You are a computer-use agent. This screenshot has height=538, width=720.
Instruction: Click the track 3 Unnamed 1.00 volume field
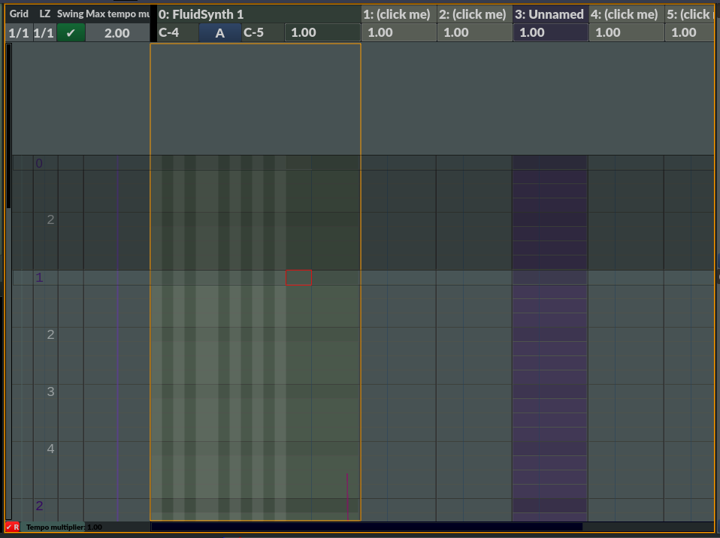(x=550, y=33)
